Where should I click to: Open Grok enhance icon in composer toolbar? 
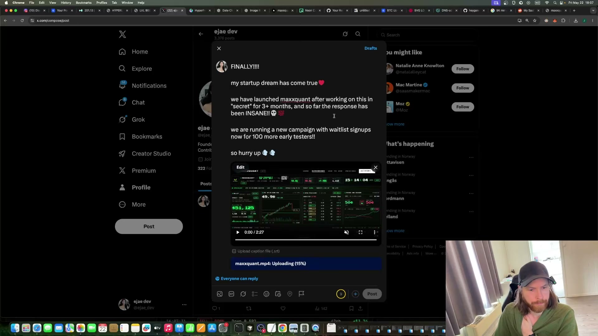click(x=243, y=294)
